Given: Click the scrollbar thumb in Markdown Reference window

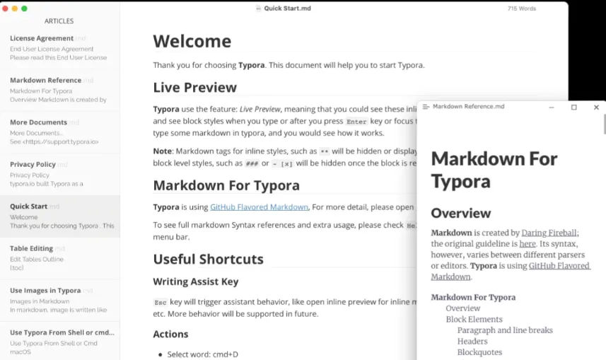Looking at the screenshot, I should [605, 124].
